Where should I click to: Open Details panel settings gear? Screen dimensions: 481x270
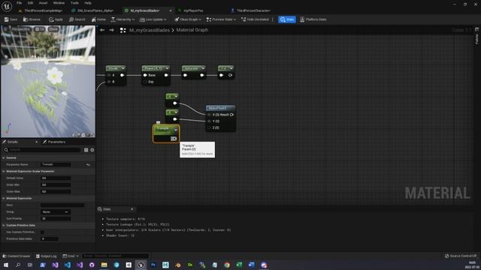point(92,150)
